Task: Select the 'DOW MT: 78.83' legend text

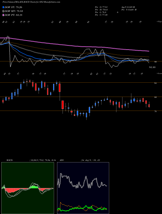Action: tap(14, 11)
